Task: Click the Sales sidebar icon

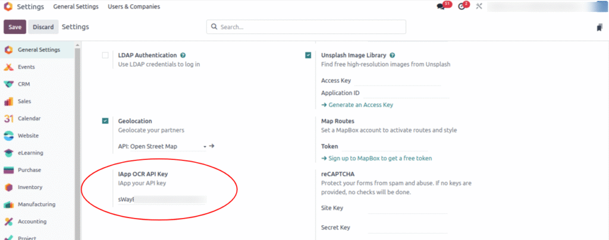Action: (x=8, y=101)
